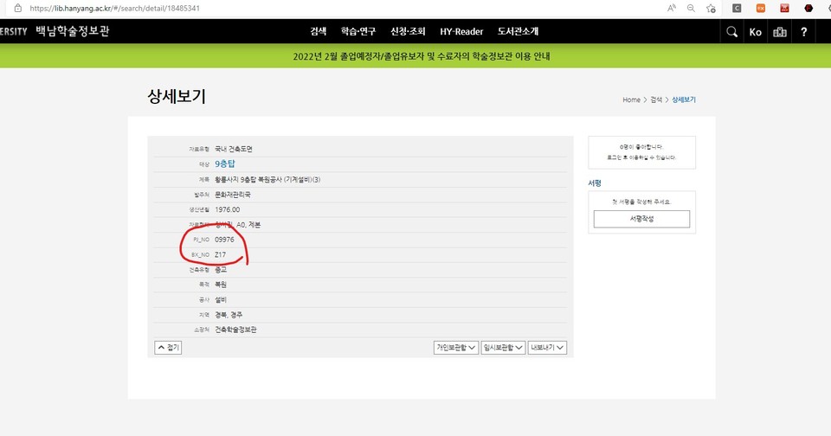The height and width of the screenshot is (436, 831).
Task: Click the 백남학술정보관 logo
Action: (72, 31)
